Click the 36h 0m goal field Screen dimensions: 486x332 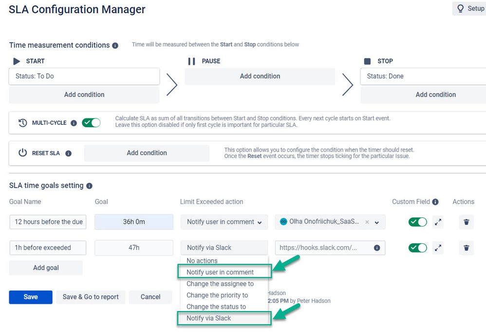pos(134,222)
